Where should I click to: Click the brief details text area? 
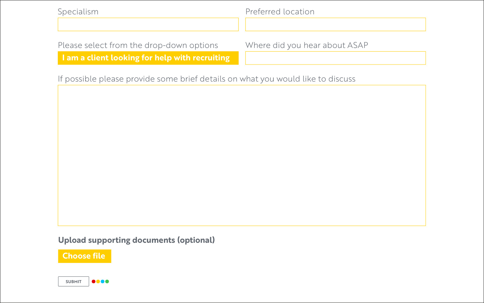tap(242, 155)
